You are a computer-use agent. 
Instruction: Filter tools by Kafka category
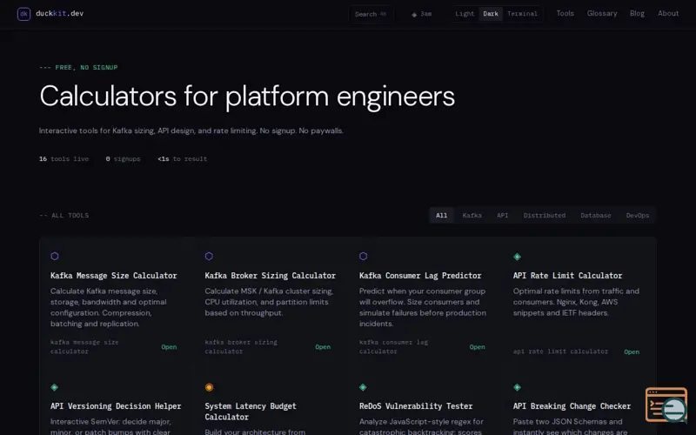coord(472,215)
